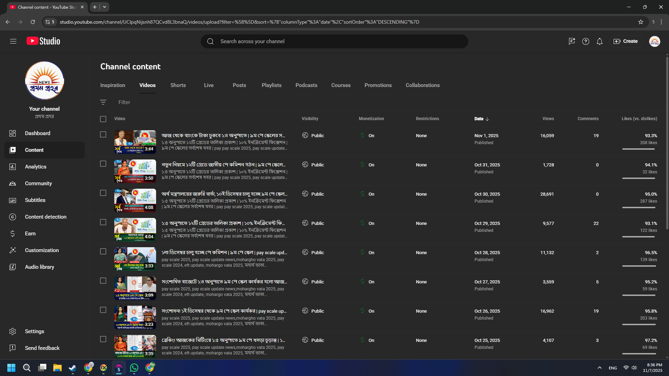Viewport: 669px width, 376px height.
Task: Click the Create button
Action: pyautogui.click(x=626, y=41)
